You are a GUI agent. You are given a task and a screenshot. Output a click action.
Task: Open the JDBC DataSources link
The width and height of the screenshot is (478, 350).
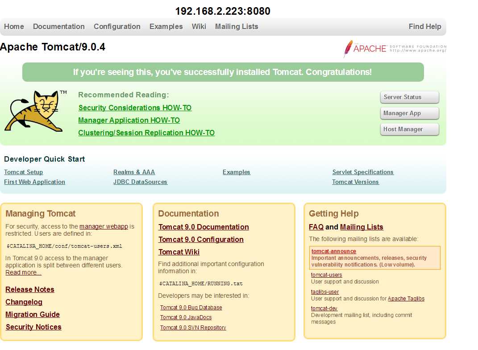pos(140,182)
